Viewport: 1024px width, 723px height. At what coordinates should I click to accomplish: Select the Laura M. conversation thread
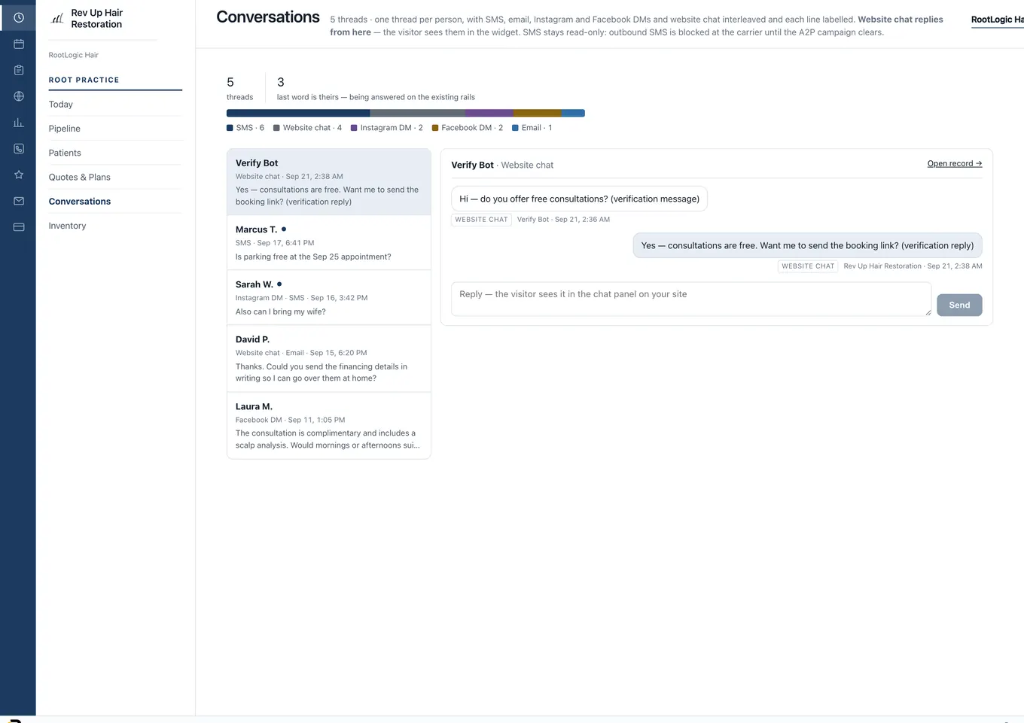tap(329, 426)
